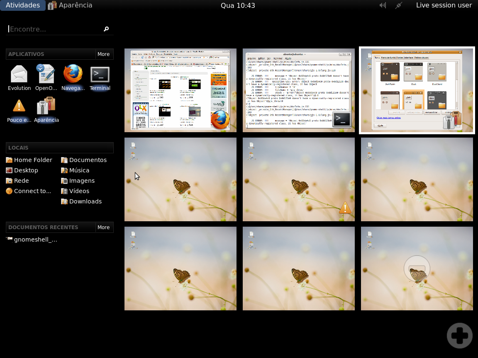The image size is (478, 358).
Task: Open the Aparência top bar menu
Action: [x=71, y=5]
